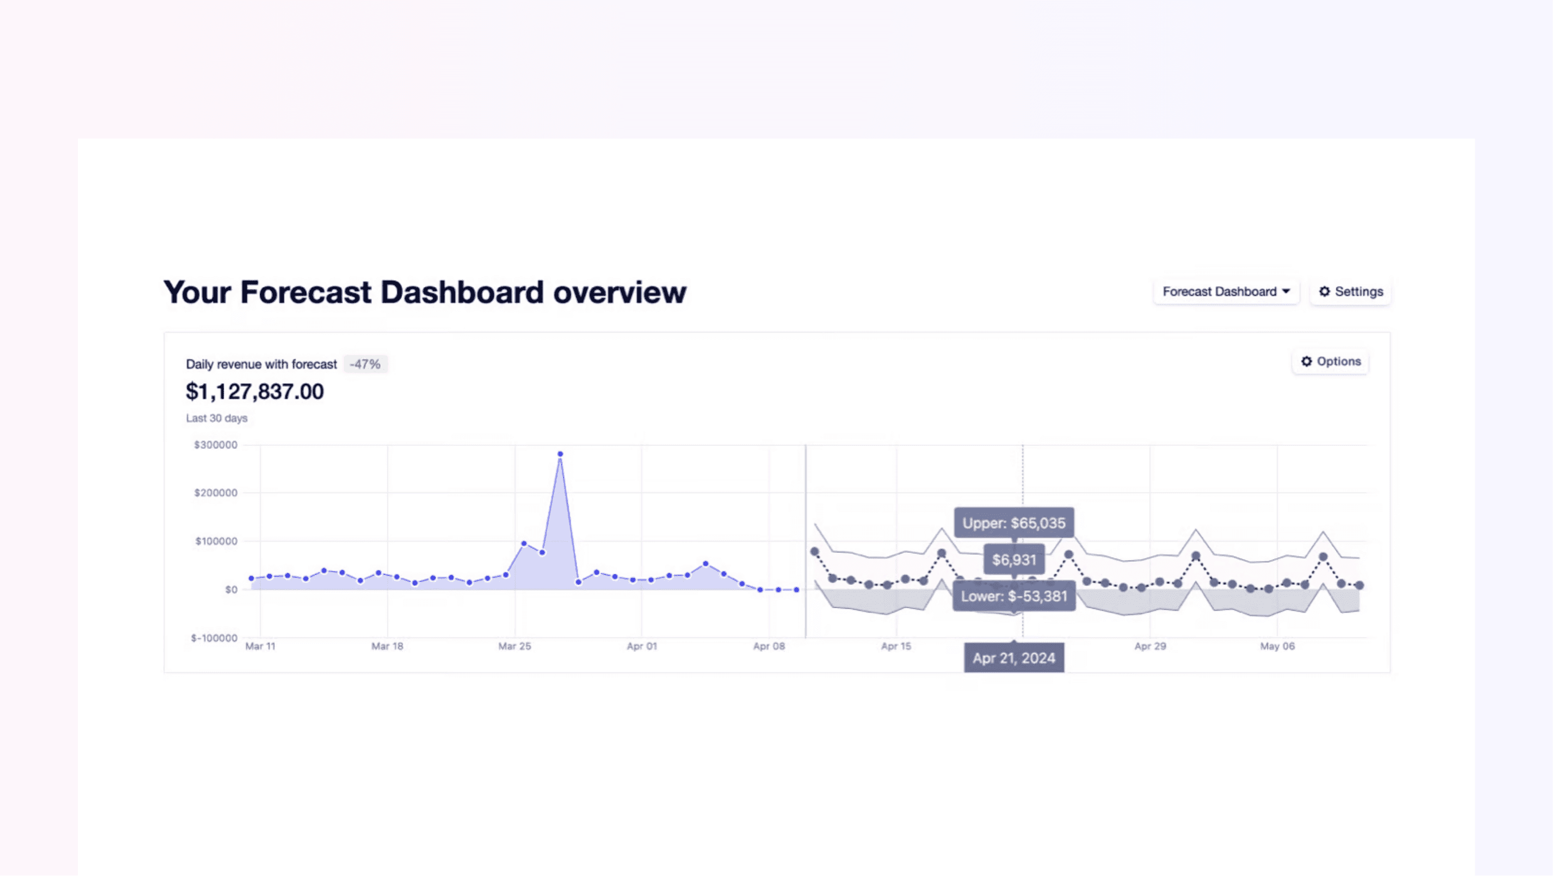
Task: Click the first forecast data point
Action: 814,551
